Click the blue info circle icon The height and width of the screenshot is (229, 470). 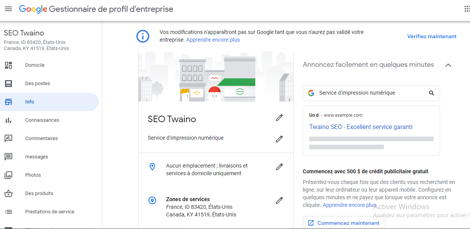click(x=143, y=36)
